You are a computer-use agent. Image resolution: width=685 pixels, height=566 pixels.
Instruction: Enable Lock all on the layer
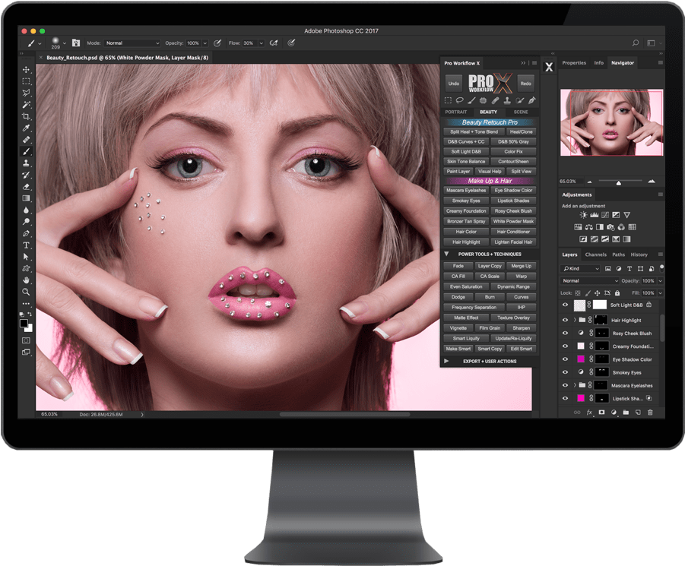tap(617, 293)
